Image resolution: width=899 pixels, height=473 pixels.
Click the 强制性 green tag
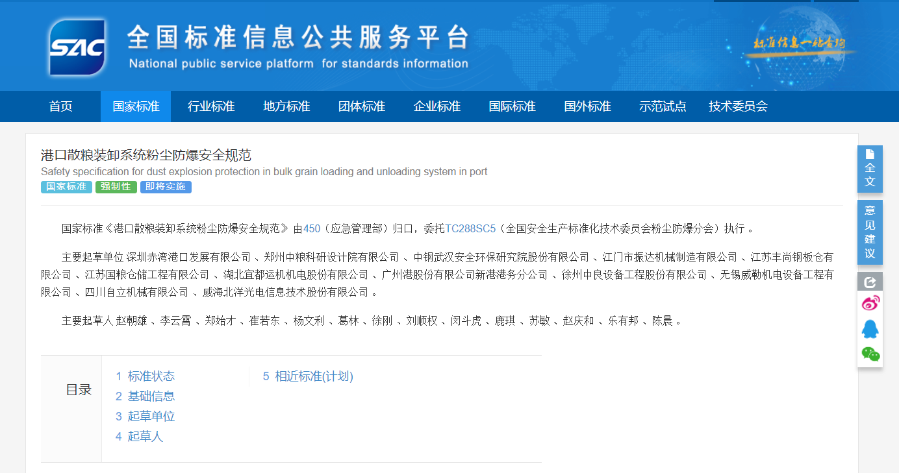(116, 187)
